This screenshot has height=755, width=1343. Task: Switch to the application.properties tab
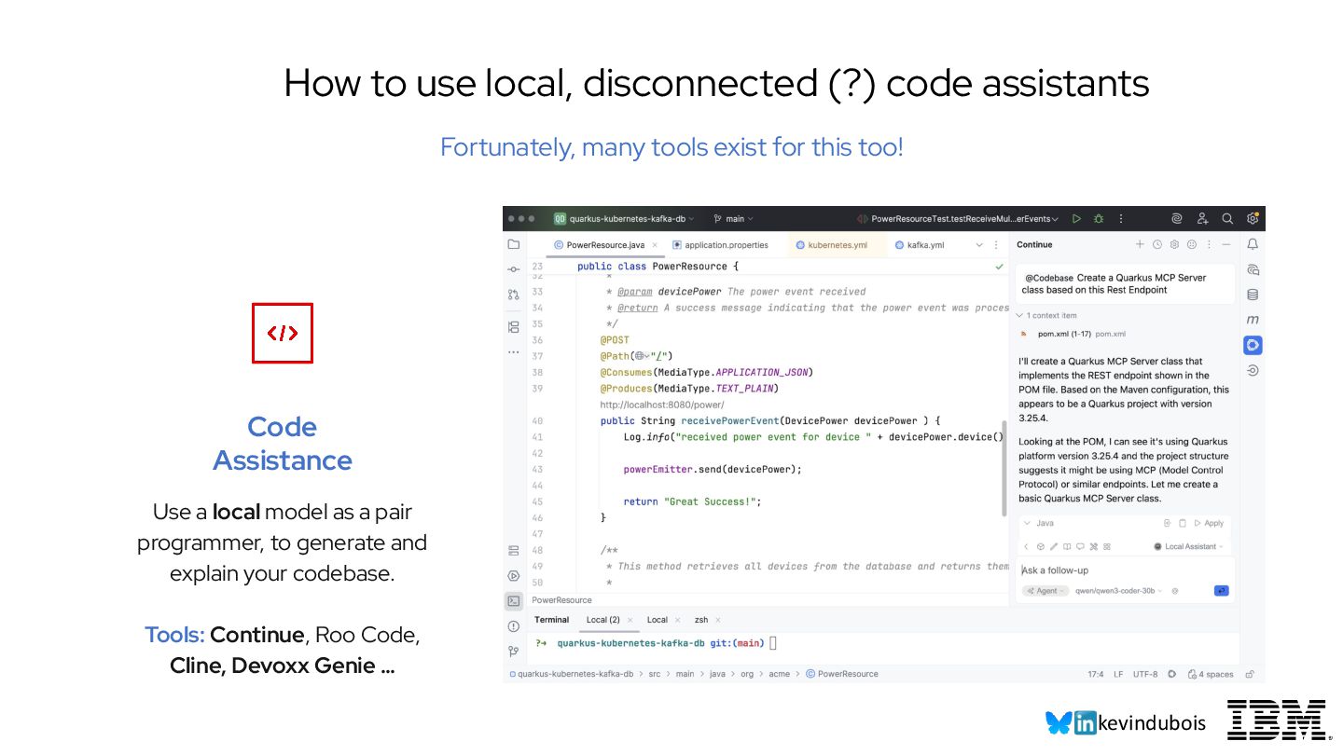[719, 245]
